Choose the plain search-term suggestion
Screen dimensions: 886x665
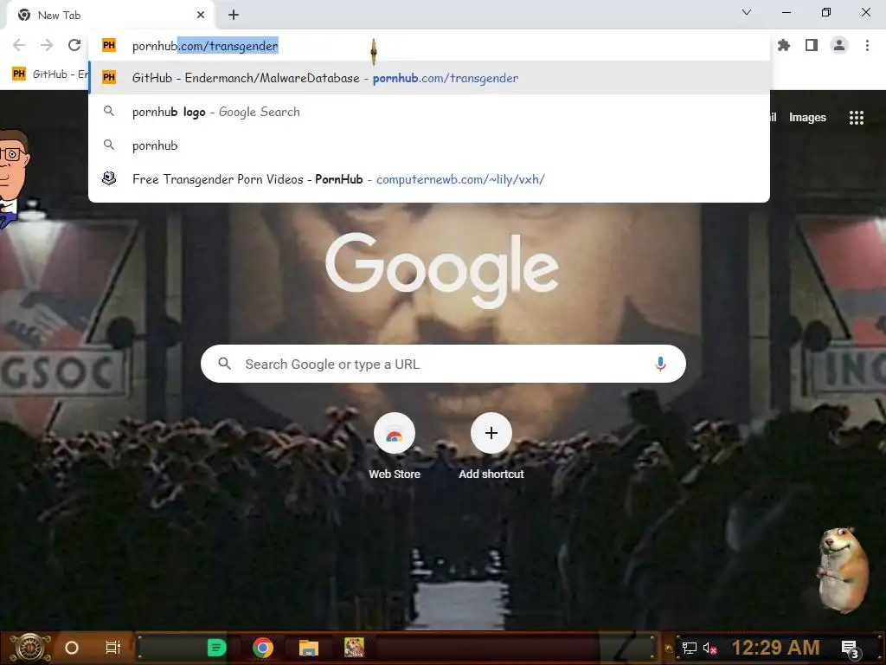tap(429, 145)
